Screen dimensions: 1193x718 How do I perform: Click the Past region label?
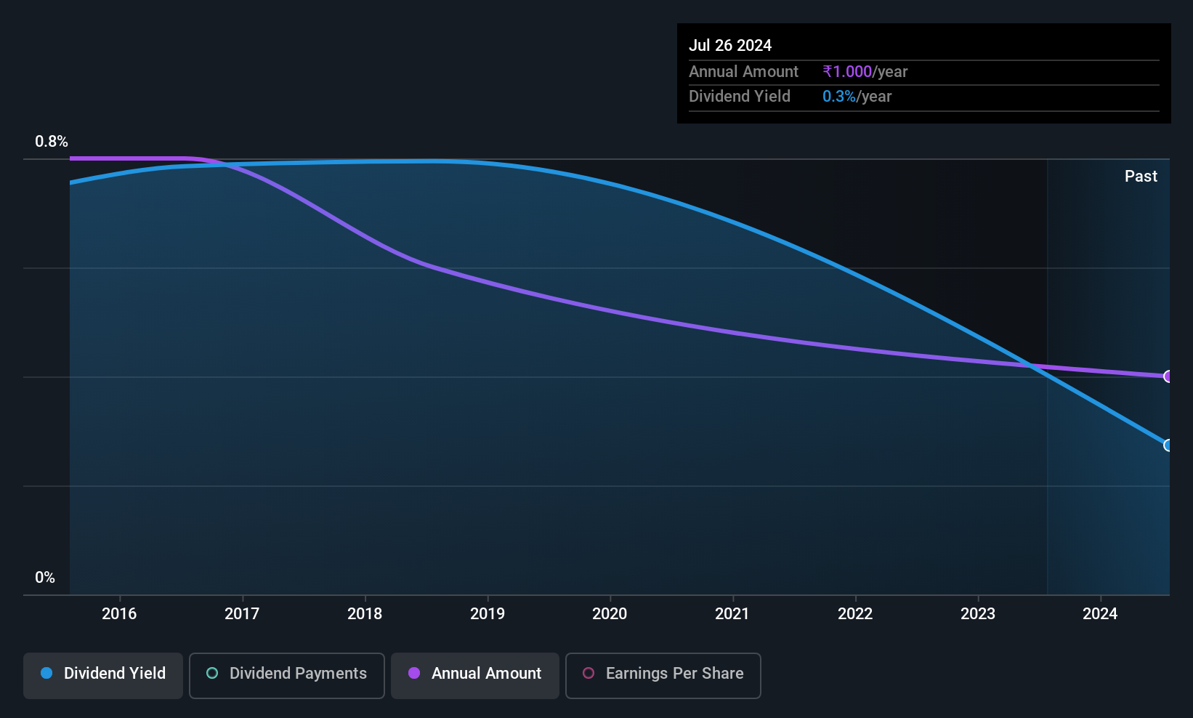pos(1141,176)
